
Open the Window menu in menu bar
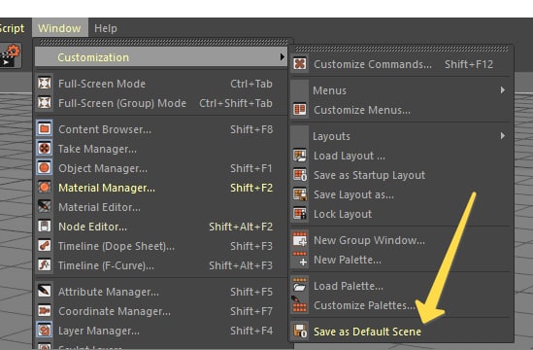click(x=59, y=28)
